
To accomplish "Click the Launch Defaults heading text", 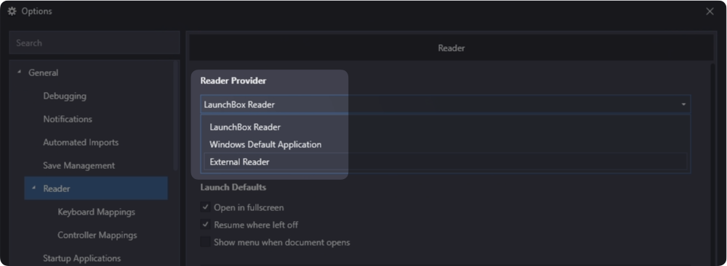I will click(x=233, y=187).
